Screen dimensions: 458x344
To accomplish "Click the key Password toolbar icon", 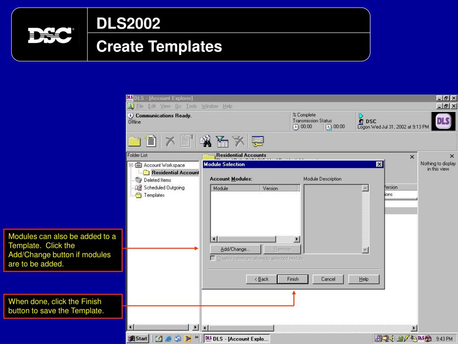I will pos(258,141).
